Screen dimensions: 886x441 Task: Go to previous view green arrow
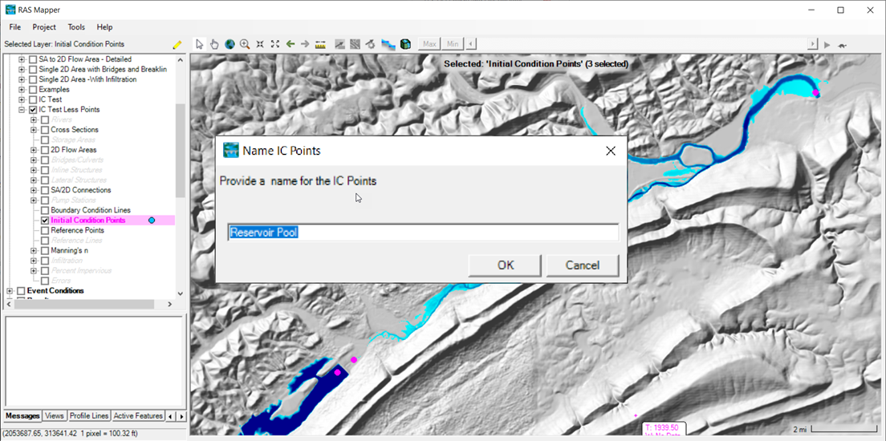tap(291, 44)
